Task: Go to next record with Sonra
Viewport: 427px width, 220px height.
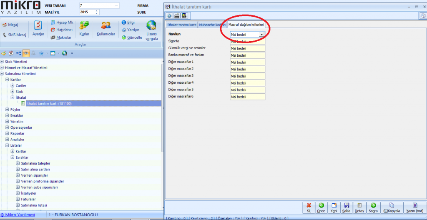Action: click(373, 207)
